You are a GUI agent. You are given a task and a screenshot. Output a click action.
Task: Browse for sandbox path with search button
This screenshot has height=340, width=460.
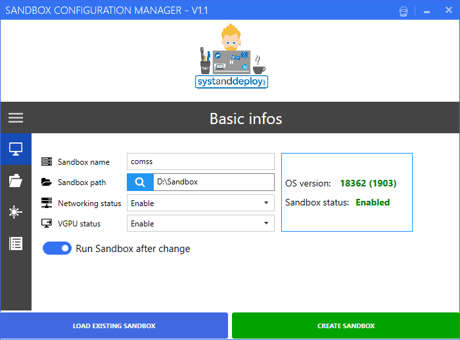pos(140,182)
